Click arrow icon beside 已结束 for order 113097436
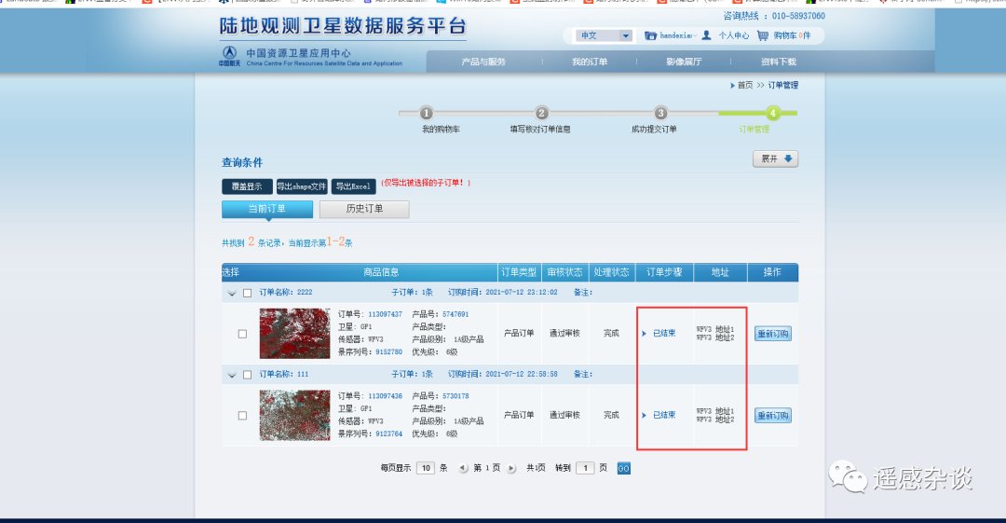Viewport: 1006px width, 523px height. (x=645, y=415)
